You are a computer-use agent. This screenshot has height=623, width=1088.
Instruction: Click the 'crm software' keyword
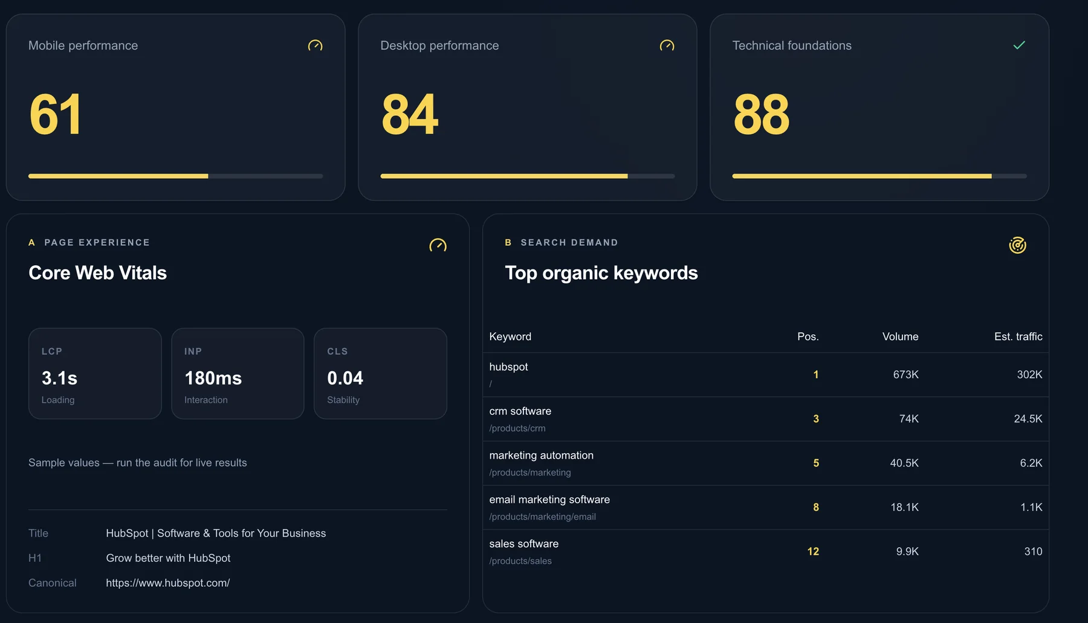[520, 411]
